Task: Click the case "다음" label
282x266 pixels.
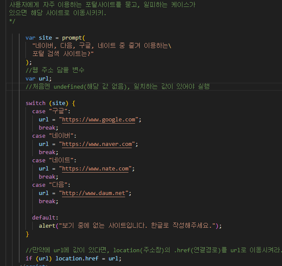Action: pos(51,185)
